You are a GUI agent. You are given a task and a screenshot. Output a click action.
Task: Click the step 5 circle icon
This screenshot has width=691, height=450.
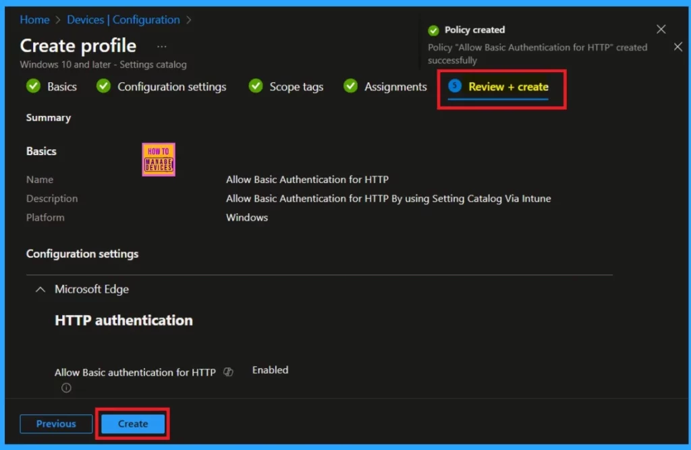click(455, 86)
